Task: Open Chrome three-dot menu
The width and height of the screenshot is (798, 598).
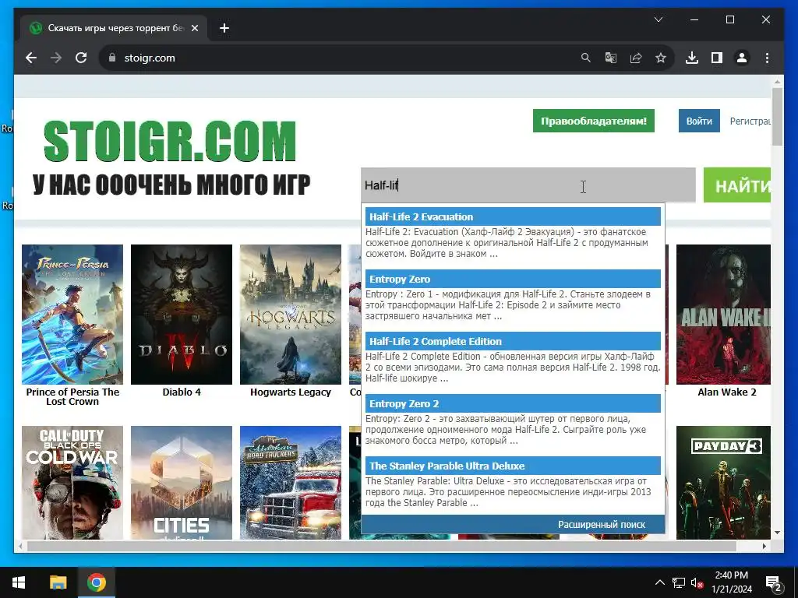Action: pyautogui.click(x=767, y=58)
